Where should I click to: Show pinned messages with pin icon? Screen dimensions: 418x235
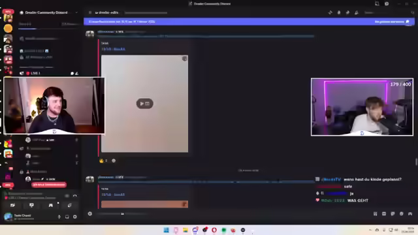pyautogui.click(x=347, y=12)
